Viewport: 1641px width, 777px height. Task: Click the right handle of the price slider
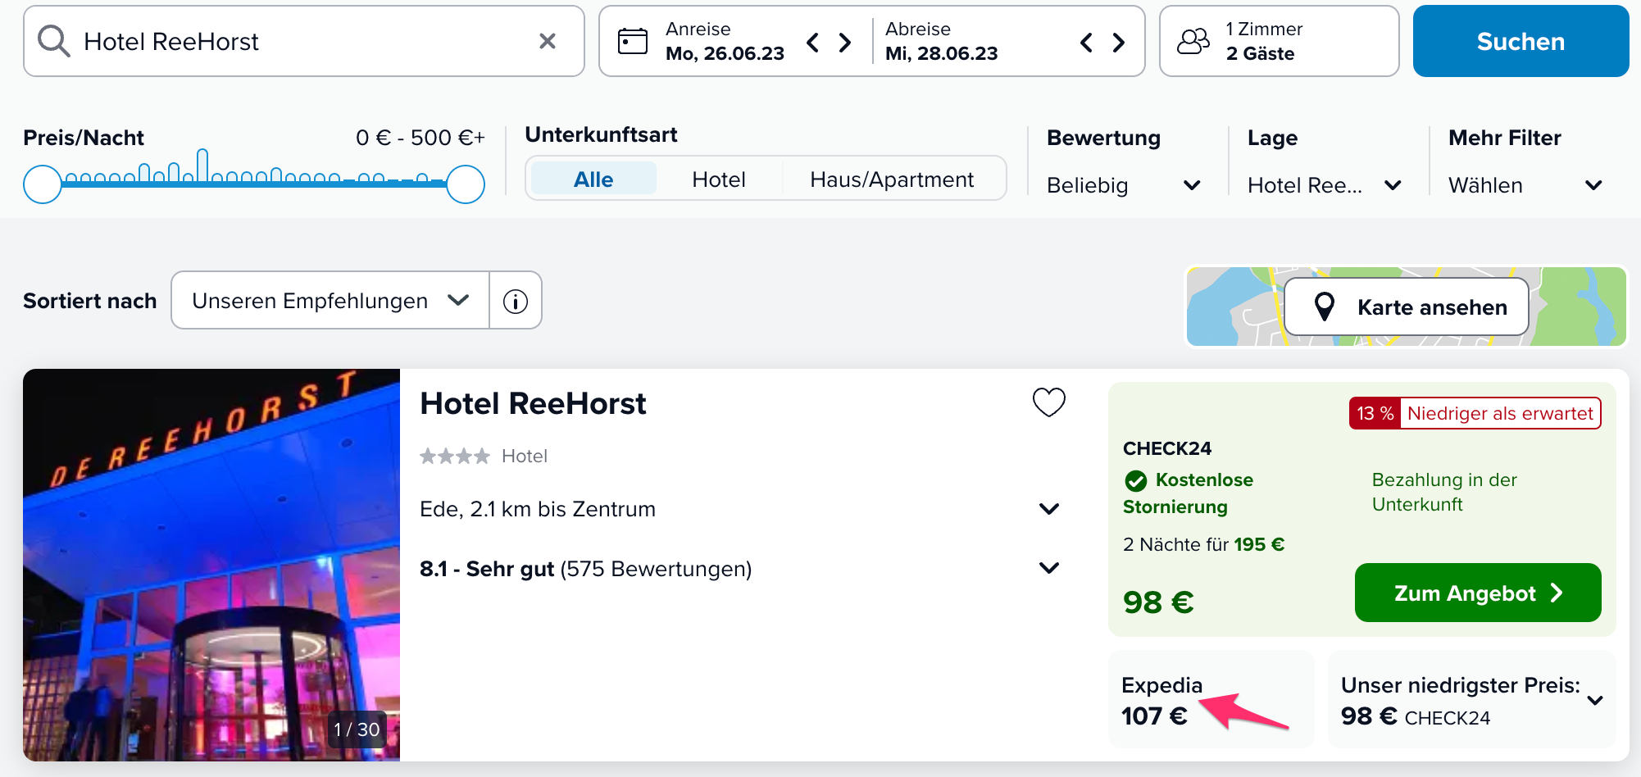[x=466, y=184]
